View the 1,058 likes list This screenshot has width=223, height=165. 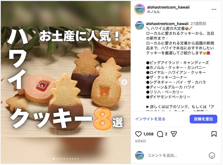point(148,134)
